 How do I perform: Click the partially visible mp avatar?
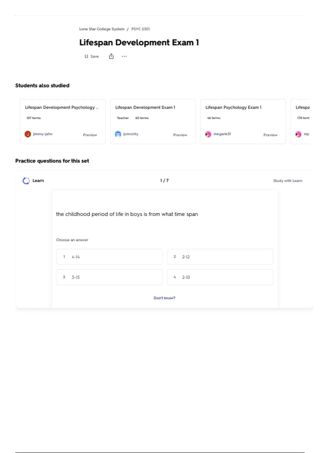(298, 134)
